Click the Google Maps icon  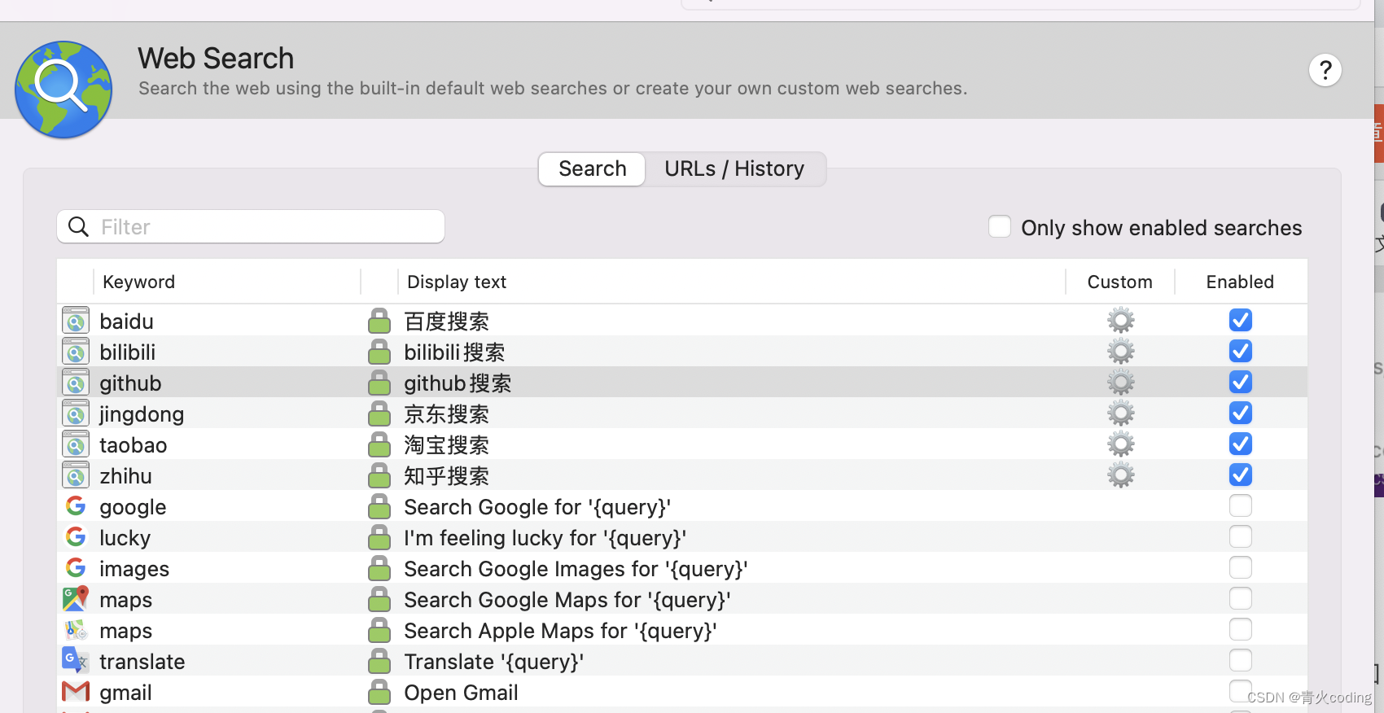(x=76, y=599)
